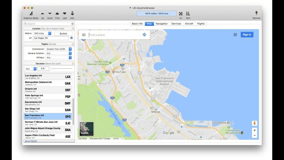Toggle the favorite star beside Las Vegas
The image size is (284, 160).
point(71,38)
